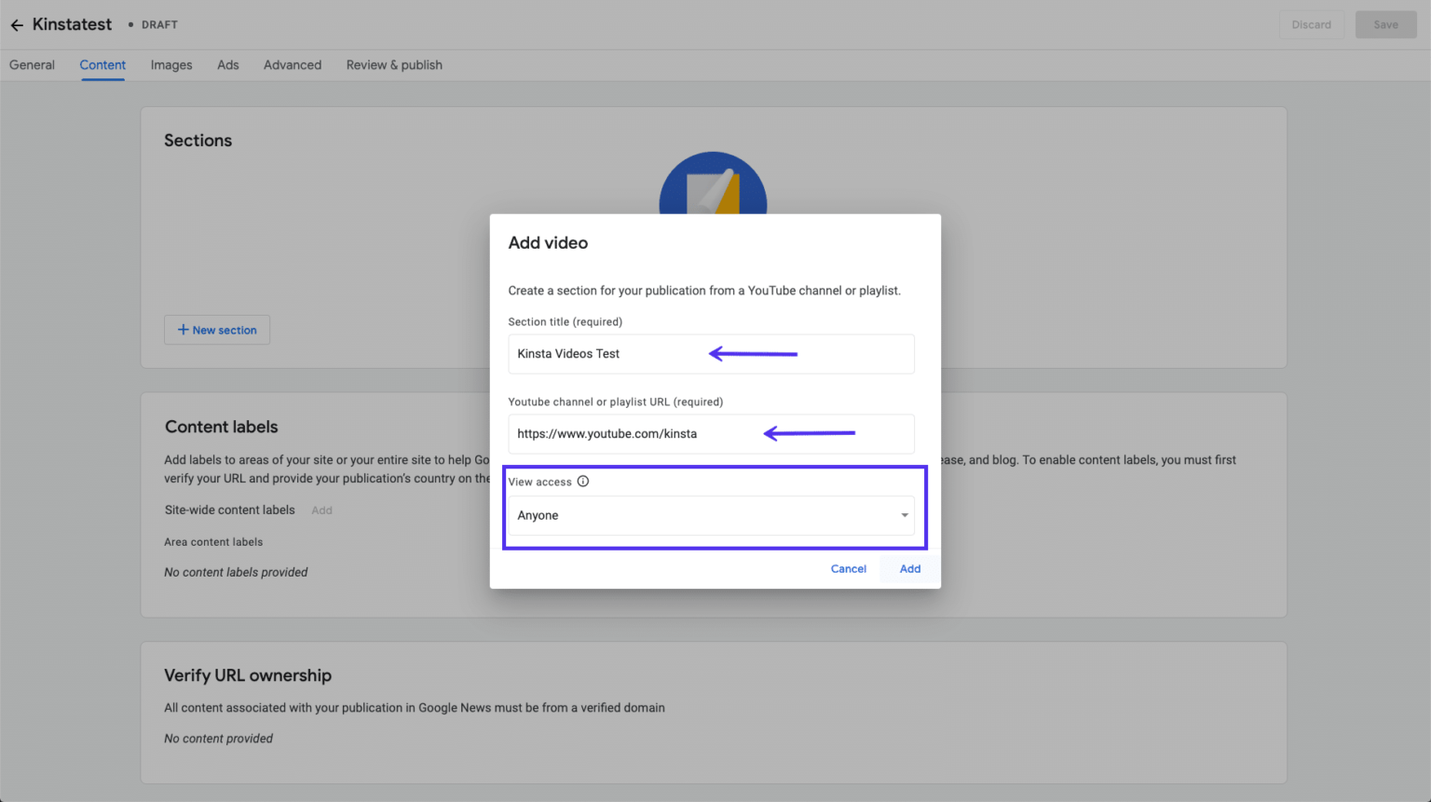Click the info icon beside View access

(x=583, y=482)
